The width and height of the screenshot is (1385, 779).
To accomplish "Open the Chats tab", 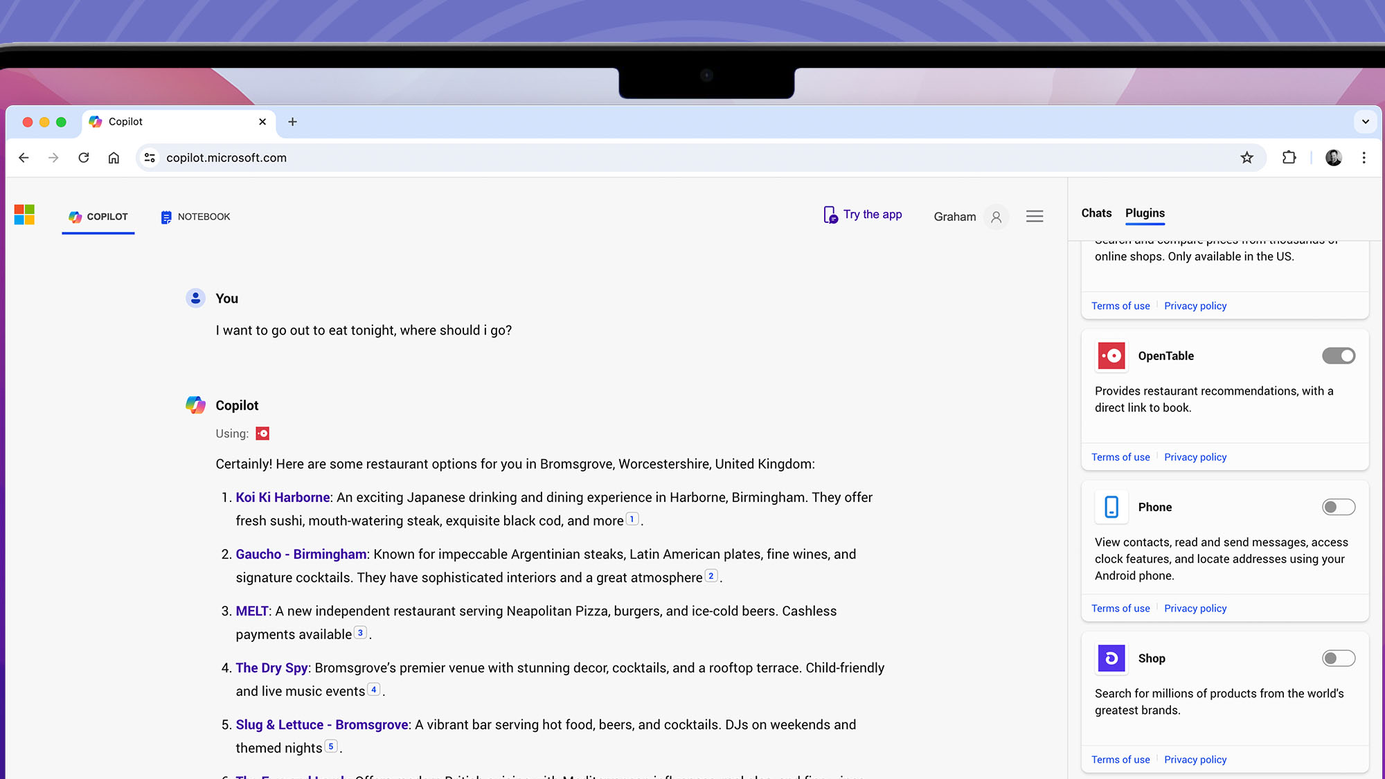I will 1096,213.
